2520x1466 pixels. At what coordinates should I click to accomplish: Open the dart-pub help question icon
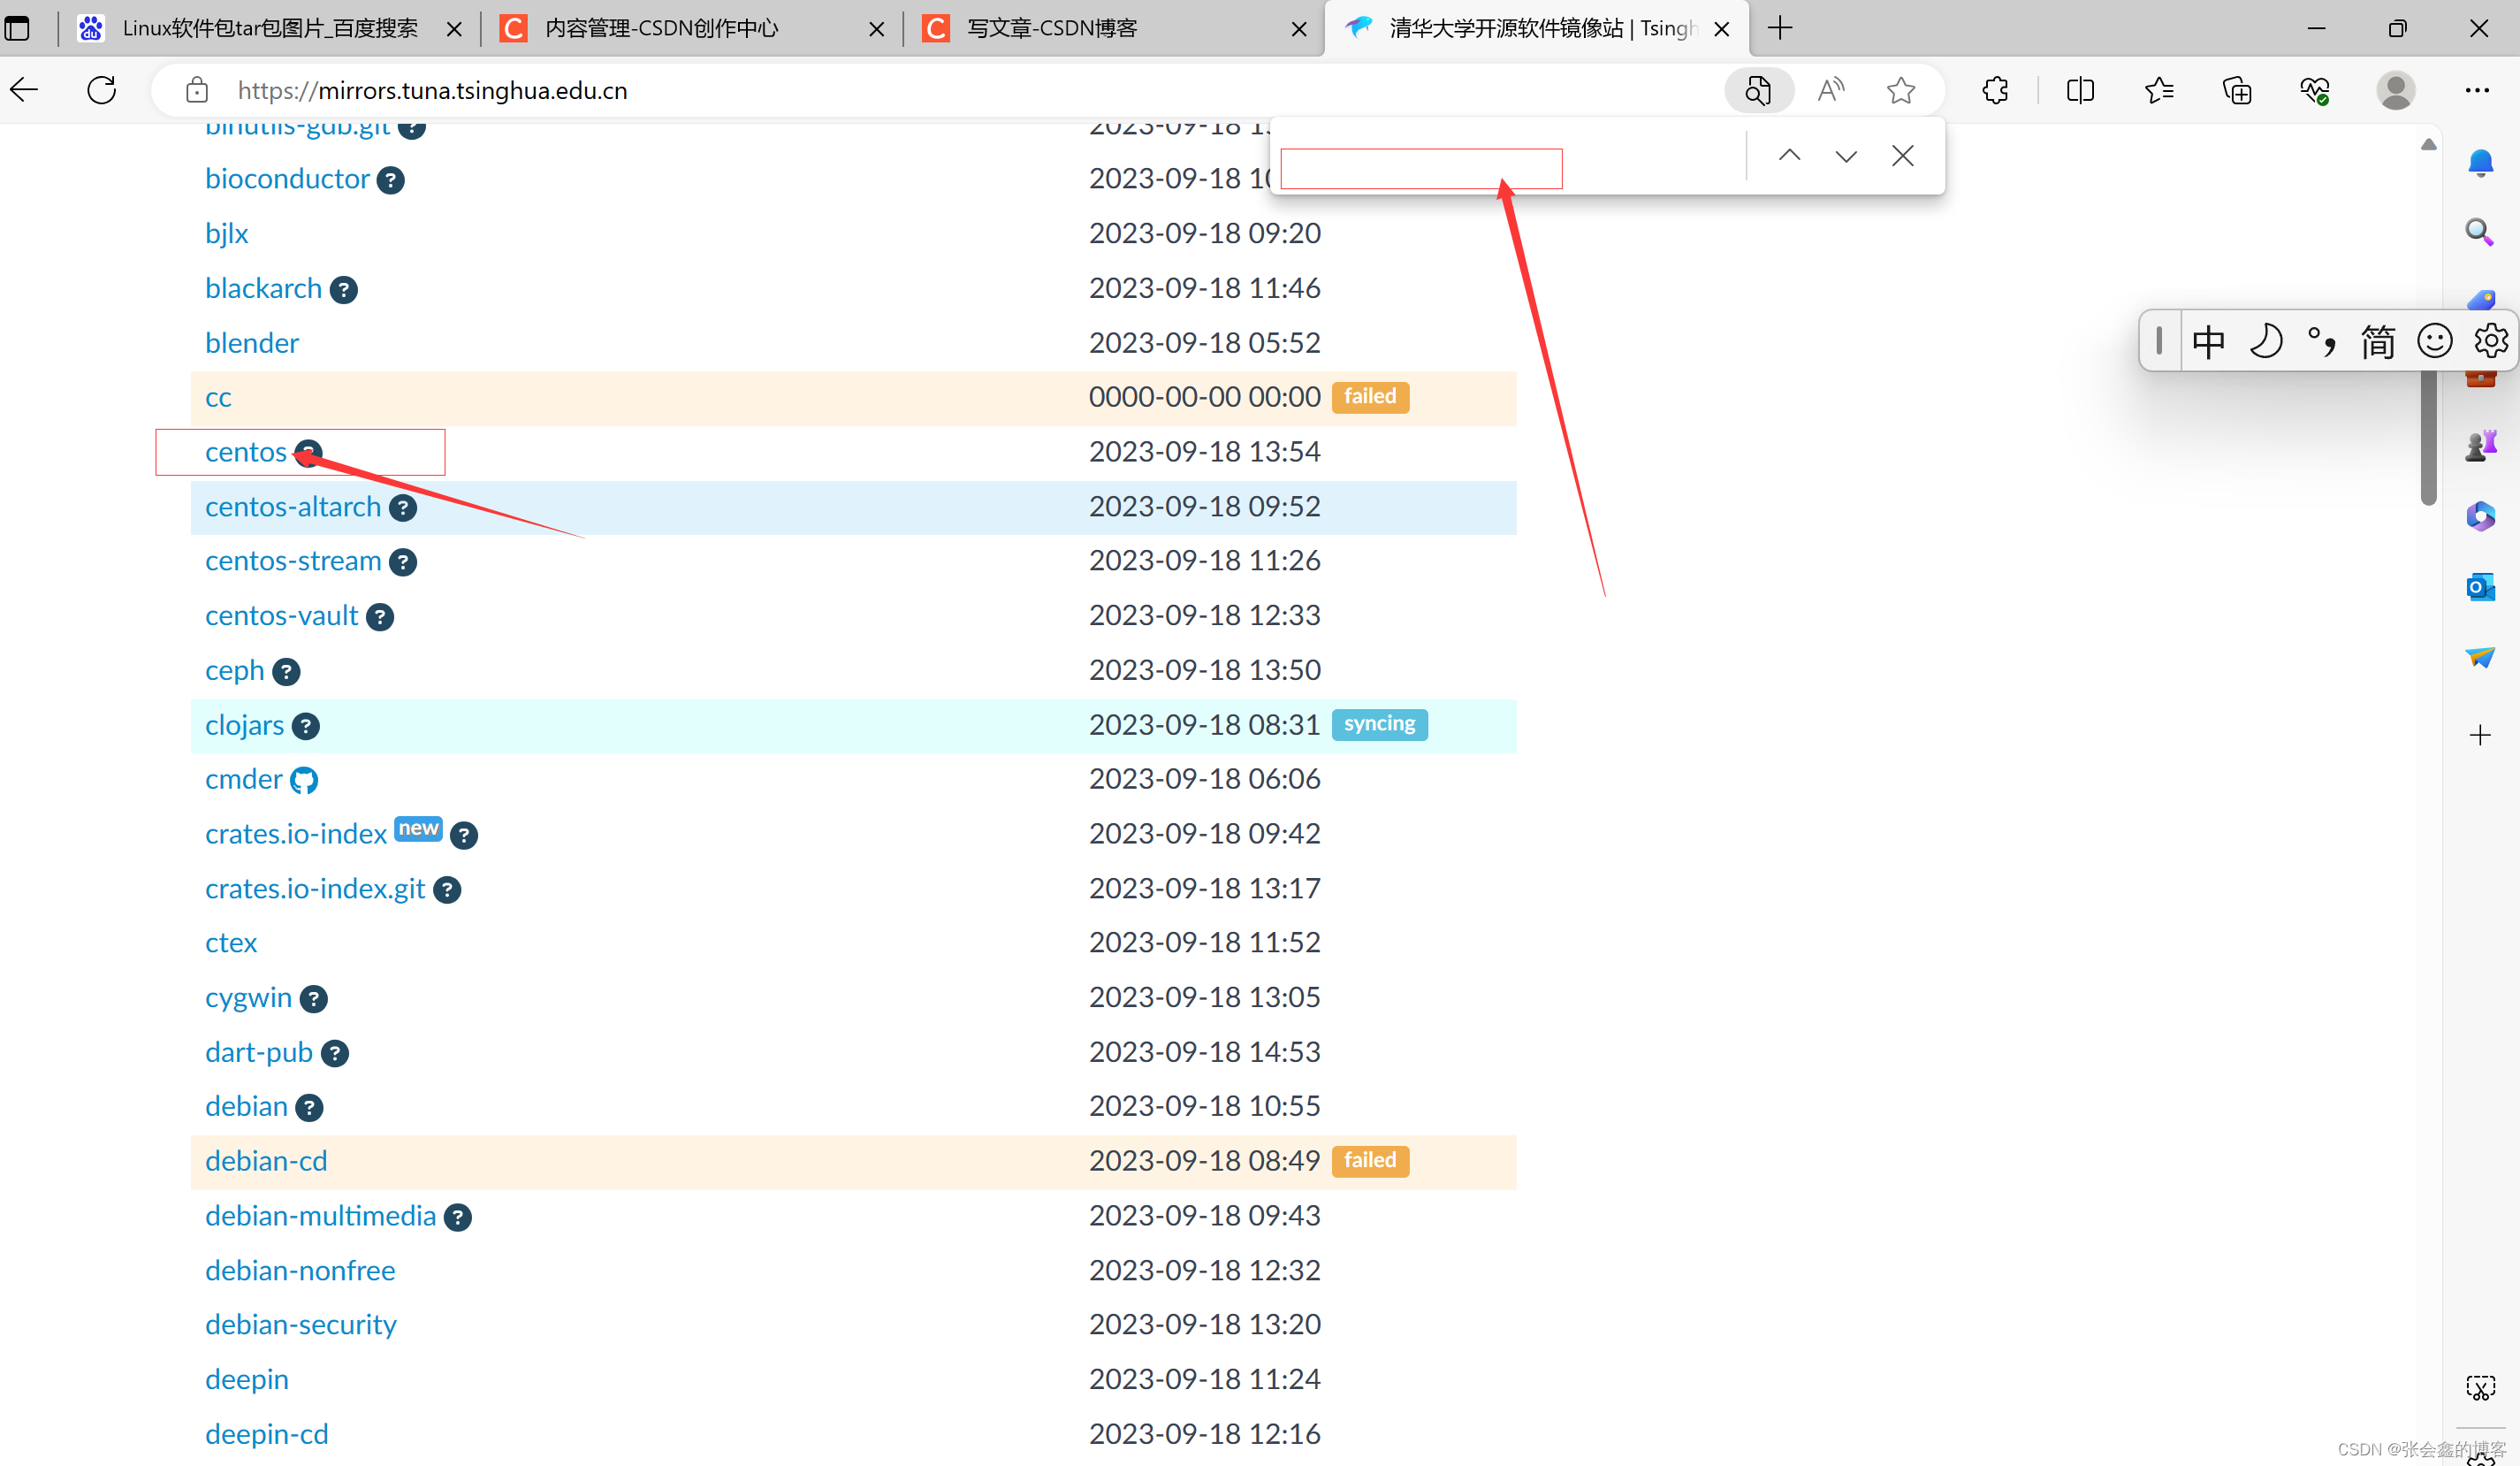pyautogui.click(x=335, y=1053)
